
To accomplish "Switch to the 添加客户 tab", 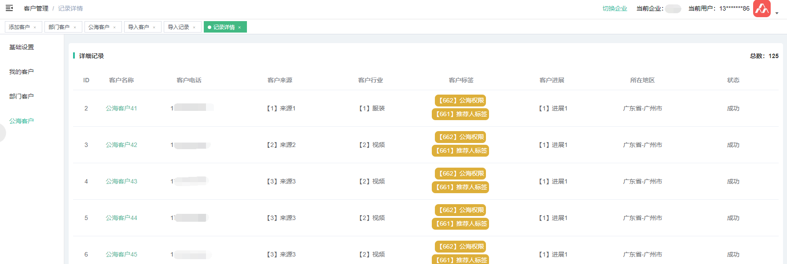I will click(x=19, y=27).
